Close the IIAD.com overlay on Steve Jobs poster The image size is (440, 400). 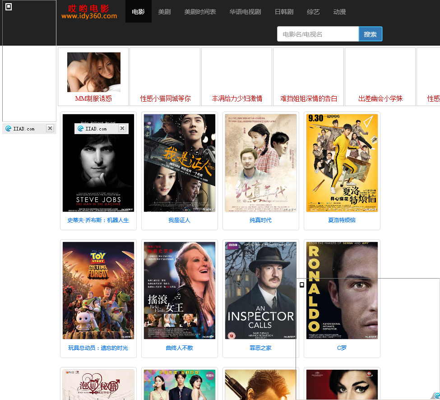[122, 128]
